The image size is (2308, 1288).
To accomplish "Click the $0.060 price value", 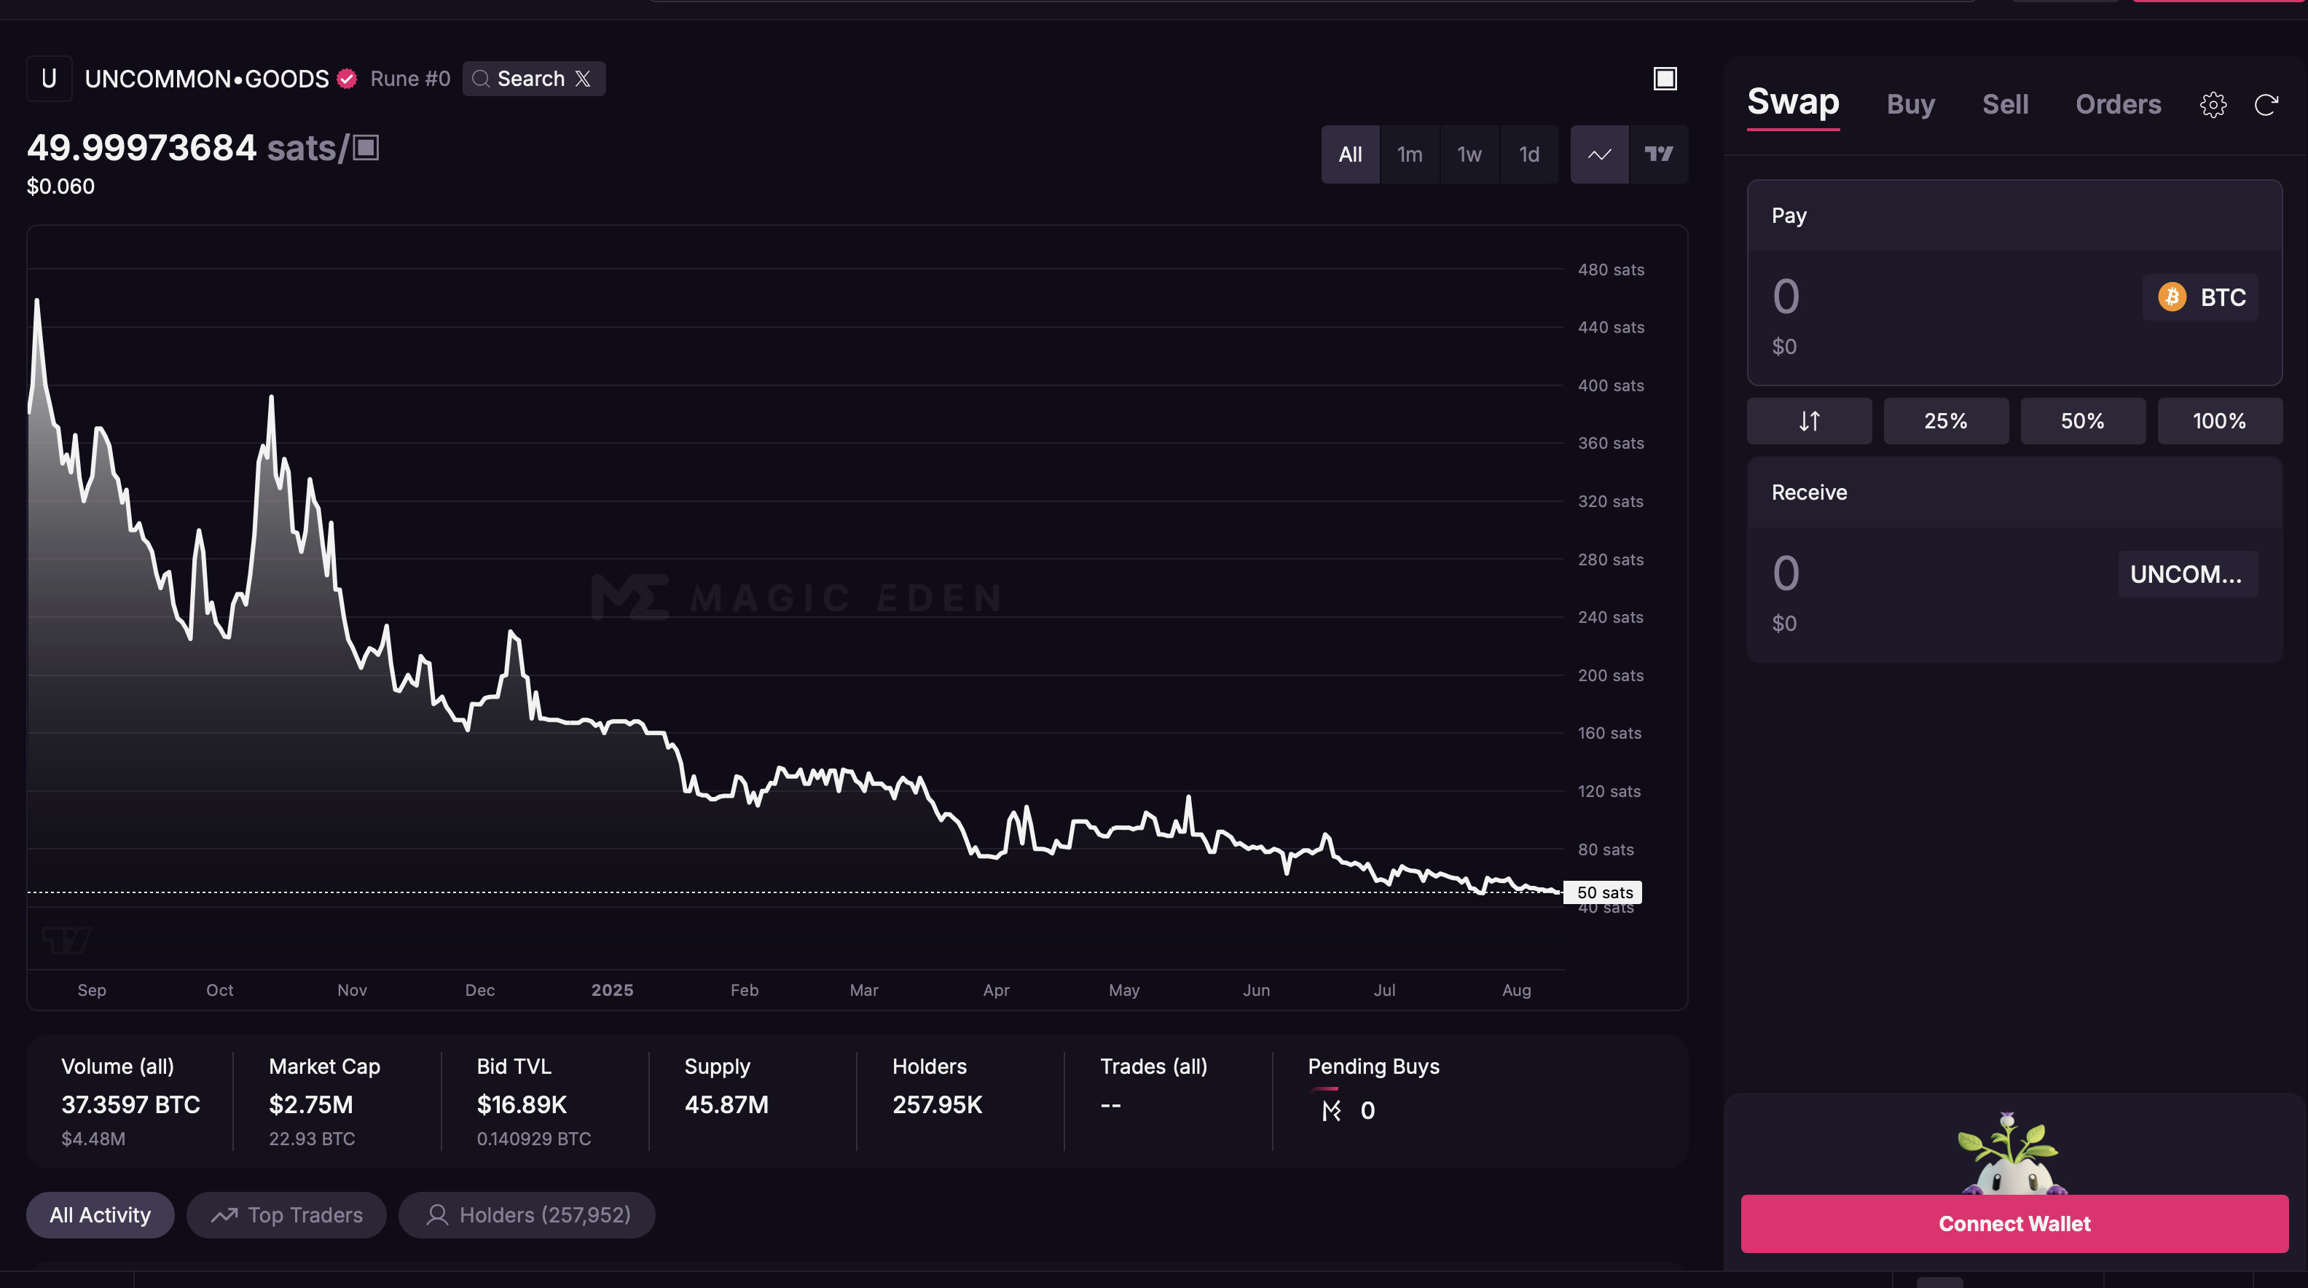I will pos(61,186).
